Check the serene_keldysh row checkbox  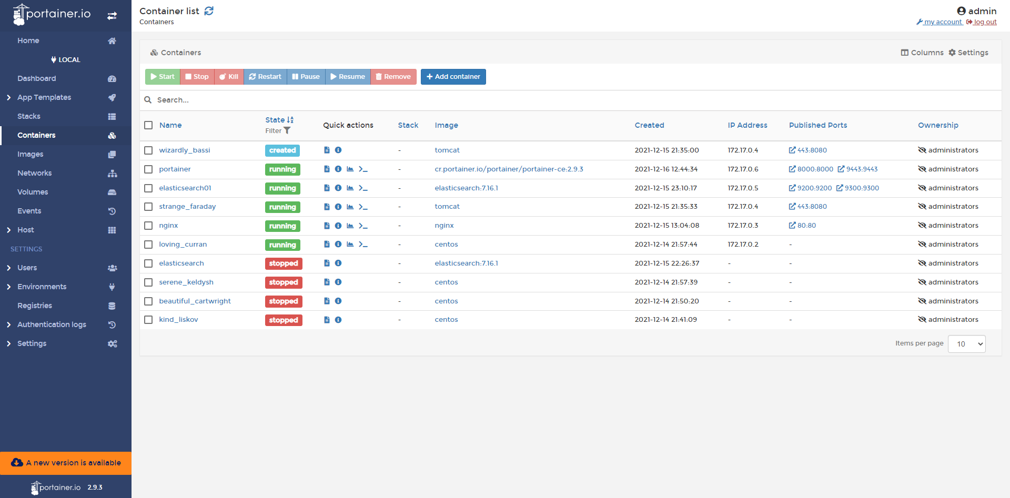tap(148, 282)
